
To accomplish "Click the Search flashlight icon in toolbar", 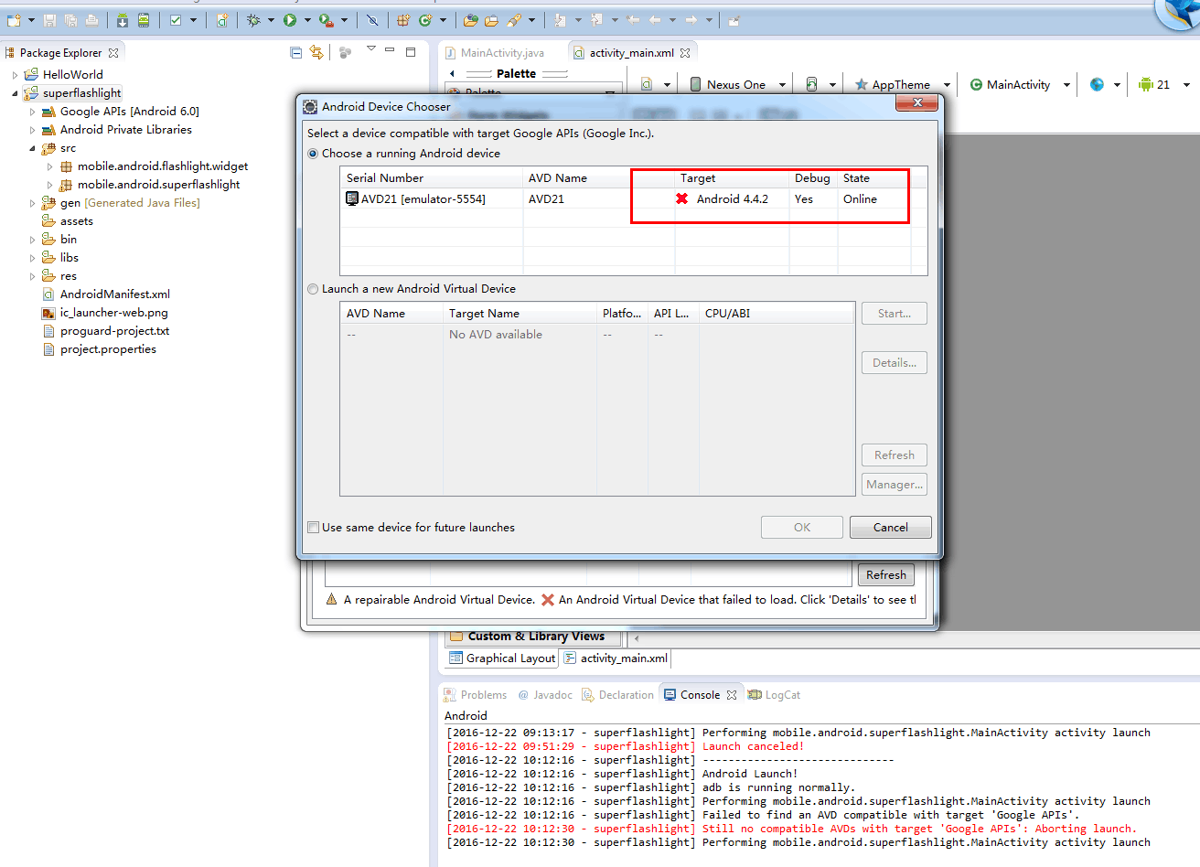I will point(514,19).
